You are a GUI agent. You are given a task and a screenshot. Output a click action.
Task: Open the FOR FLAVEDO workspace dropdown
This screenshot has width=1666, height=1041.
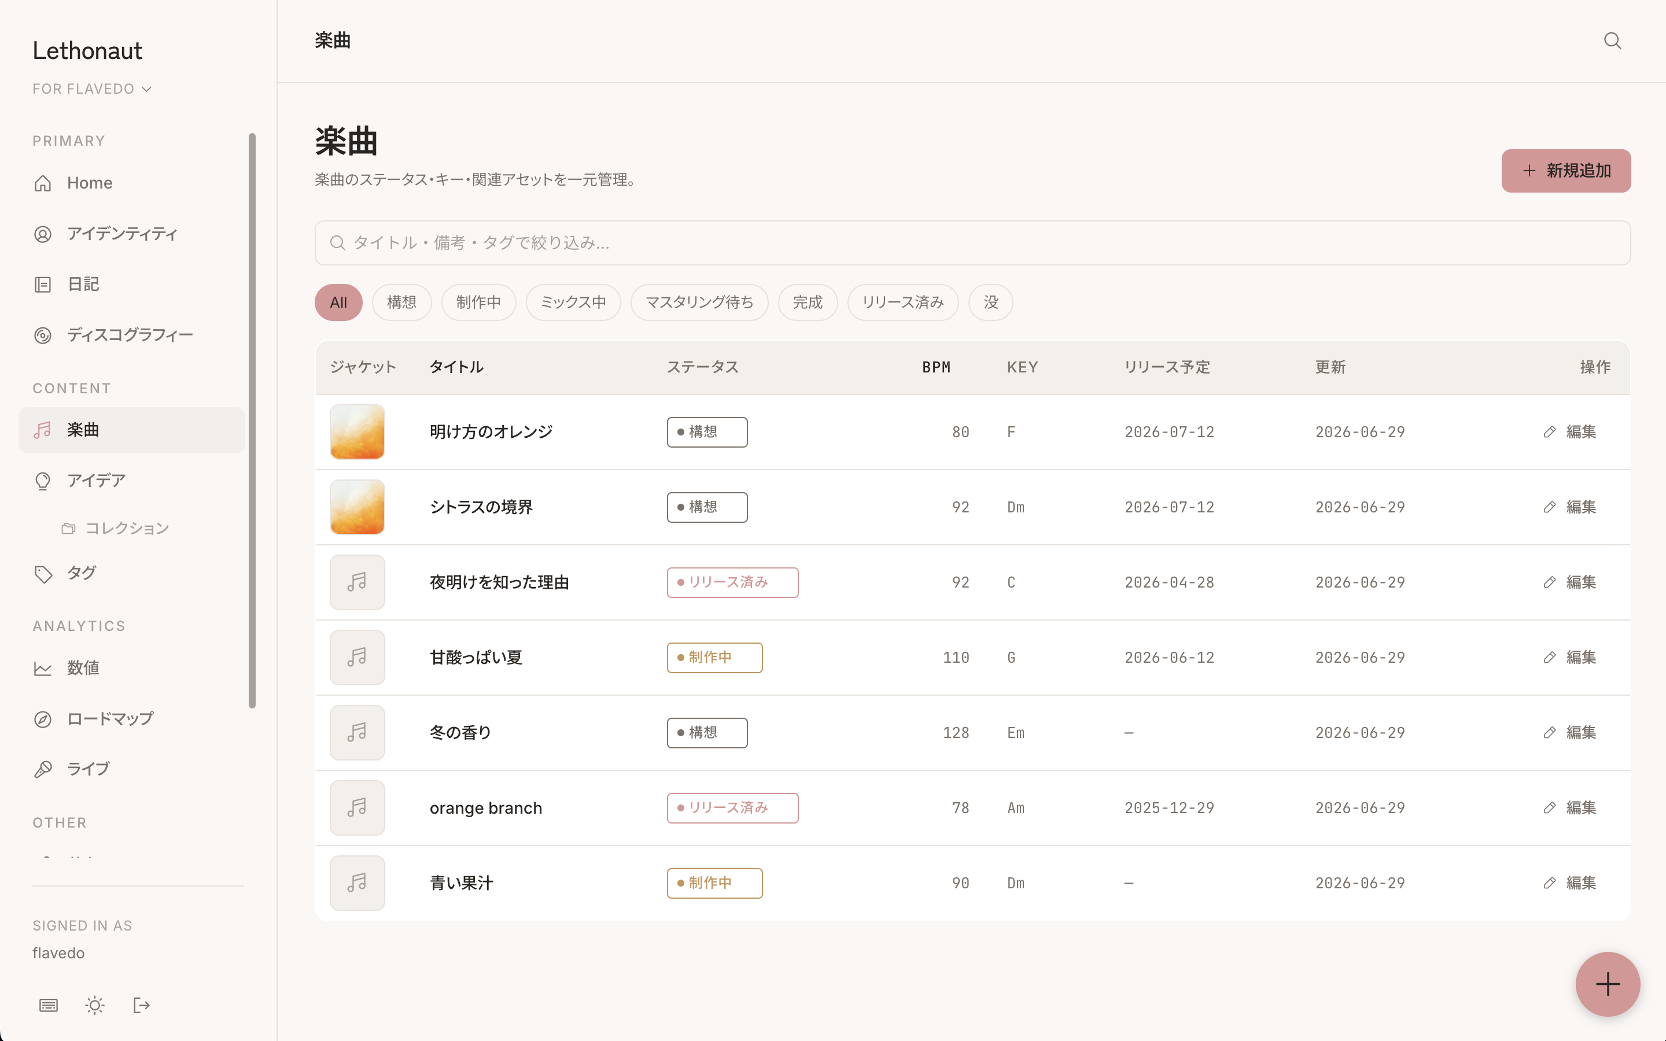pos(91,89)
